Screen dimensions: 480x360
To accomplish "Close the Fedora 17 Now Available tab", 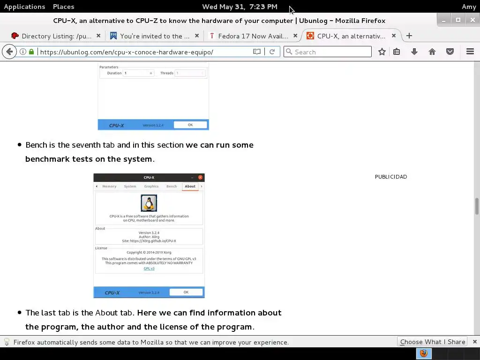I will click(295, 36).
